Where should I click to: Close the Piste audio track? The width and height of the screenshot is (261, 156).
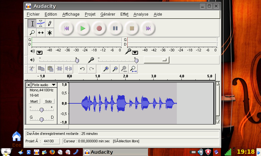coord(29,85)
